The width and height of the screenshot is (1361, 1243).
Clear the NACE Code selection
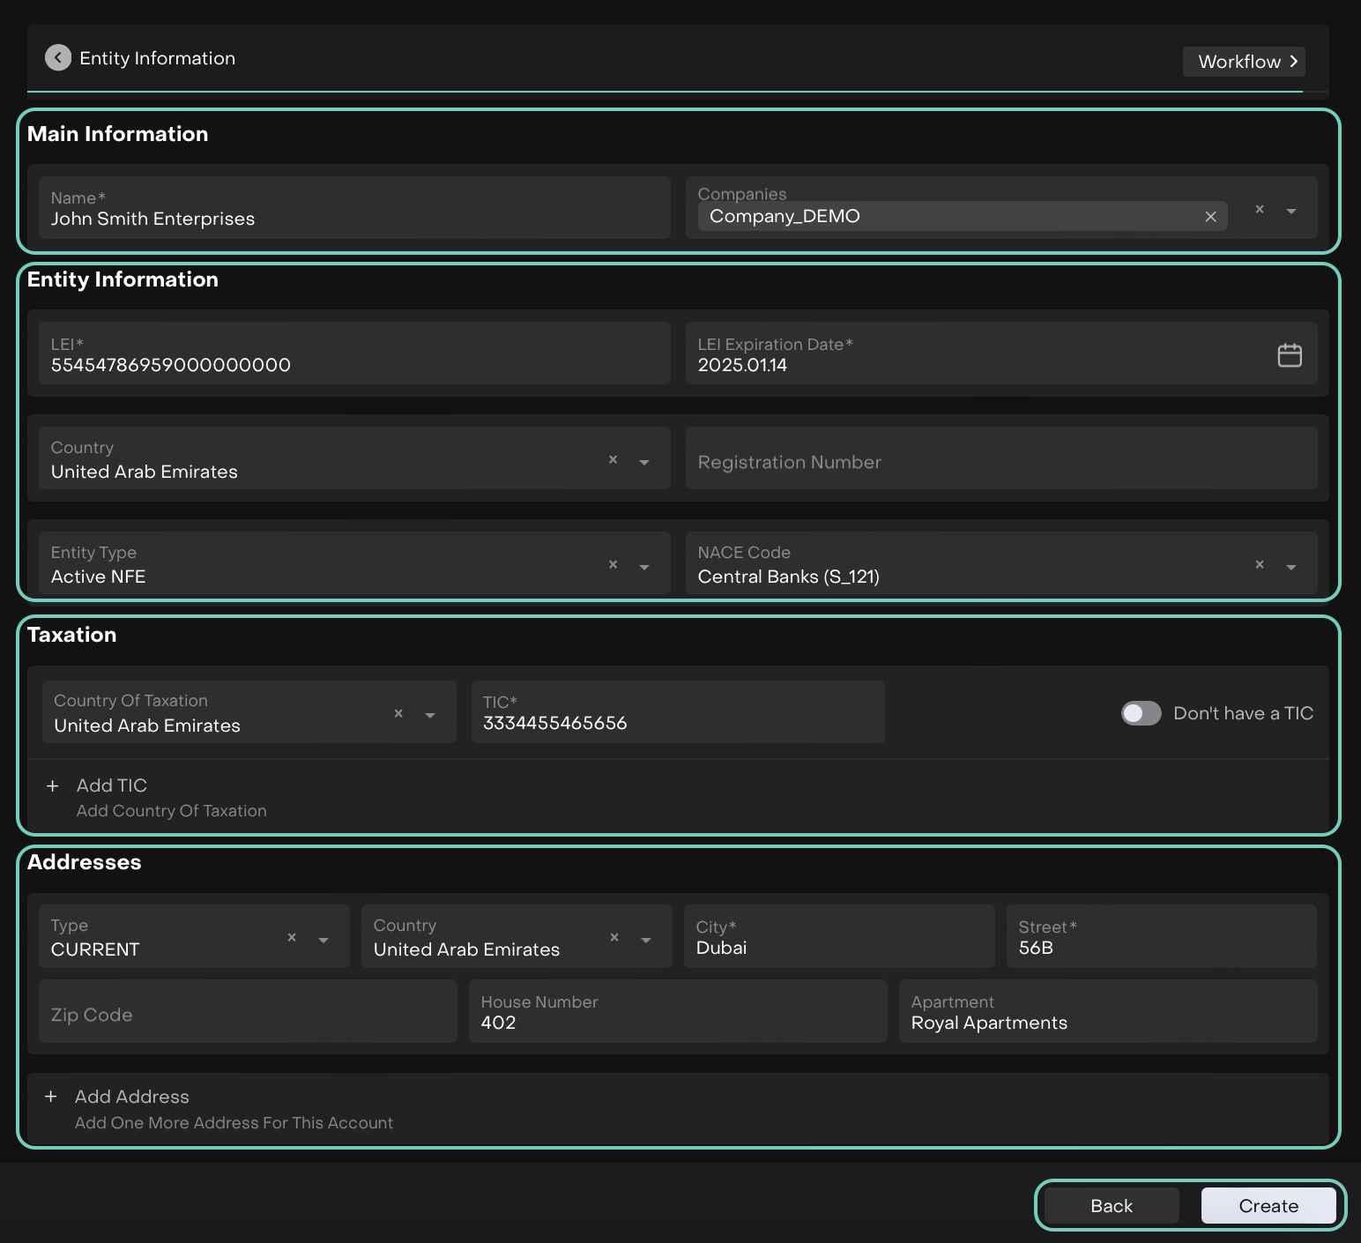[1260, 565]
